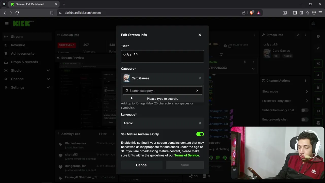The width and height of the screenshot is (325, 183).
Task: Go back in the browser
Action: pos(5,13)
